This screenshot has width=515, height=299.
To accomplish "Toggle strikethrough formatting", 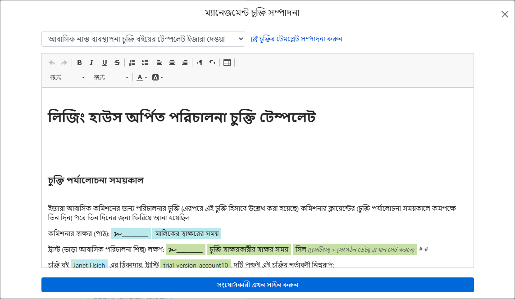I will 117,62.
